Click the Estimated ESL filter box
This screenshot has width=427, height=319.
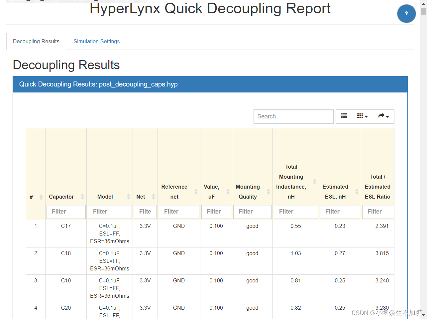coord(340,212)
